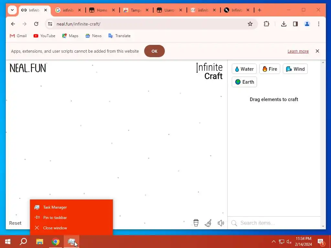Click OK on the extensions notice

coord(154,51)
